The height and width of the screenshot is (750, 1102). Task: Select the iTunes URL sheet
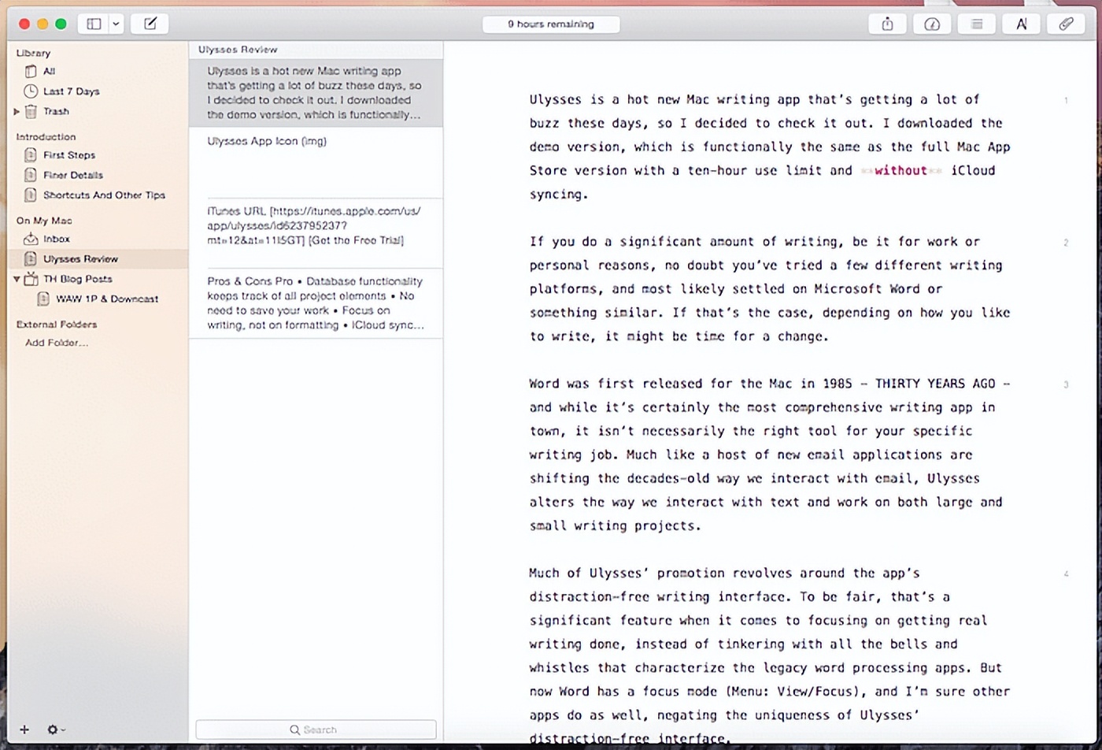coord(316,232)
